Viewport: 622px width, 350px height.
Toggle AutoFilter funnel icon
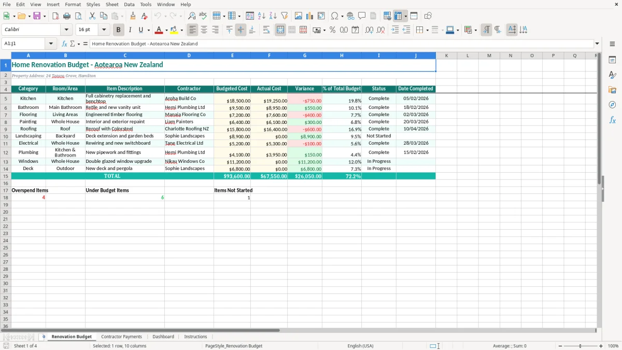click(285, 16)
